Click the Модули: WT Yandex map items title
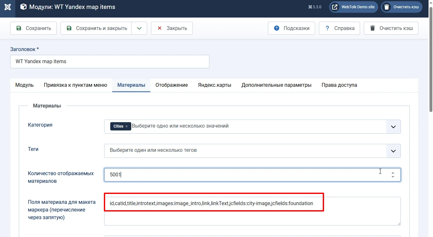433x237 pixels. coord(72,7)
